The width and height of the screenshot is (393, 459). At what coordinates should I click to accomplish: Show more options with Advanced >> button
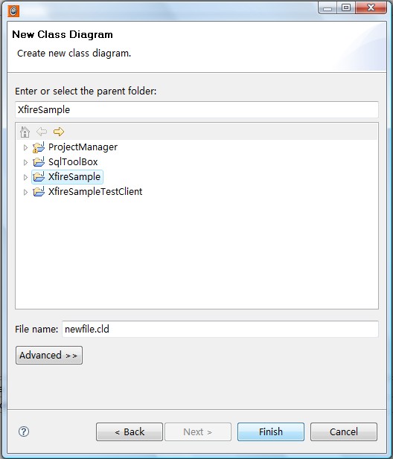[49, 356]
